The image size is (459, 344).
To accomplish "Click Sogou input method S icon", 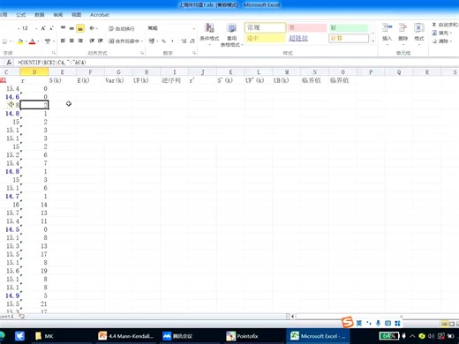I will pos(348,322).
